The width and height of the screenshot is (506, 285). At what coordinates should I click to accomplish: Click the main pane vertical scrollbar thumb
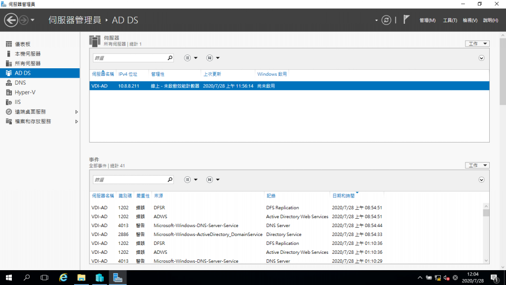coord(503,71)
